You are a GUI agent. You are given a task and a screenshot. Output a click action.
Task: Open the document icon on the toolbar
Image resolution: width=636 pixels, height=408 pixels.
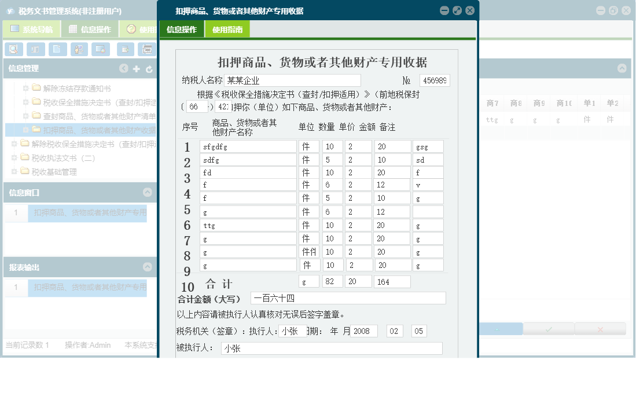click(x=57, y=49)
